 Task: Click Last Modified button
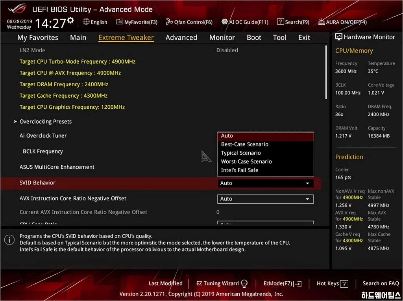point(166,284)
